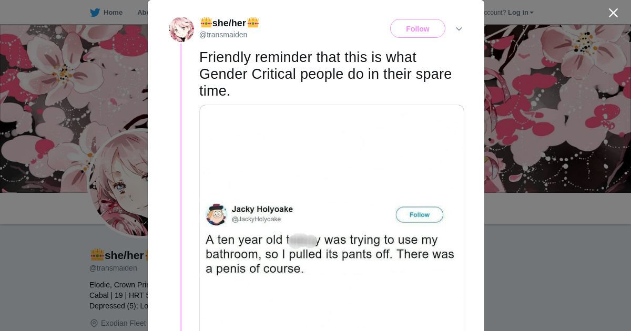Click the location pin icon on profile

[94, 323]
